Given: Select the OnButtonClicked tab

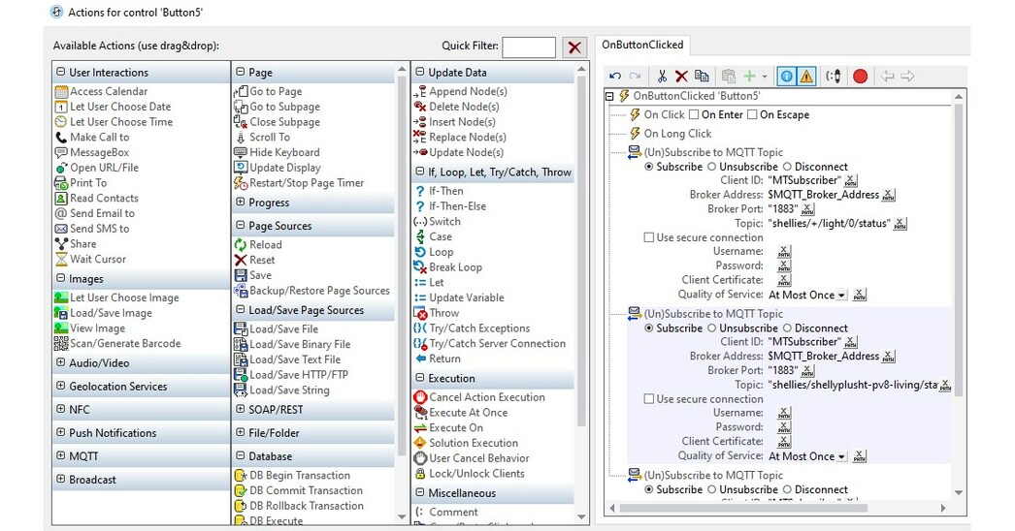Looking at the screenshot, I should [x=642, y=45].
